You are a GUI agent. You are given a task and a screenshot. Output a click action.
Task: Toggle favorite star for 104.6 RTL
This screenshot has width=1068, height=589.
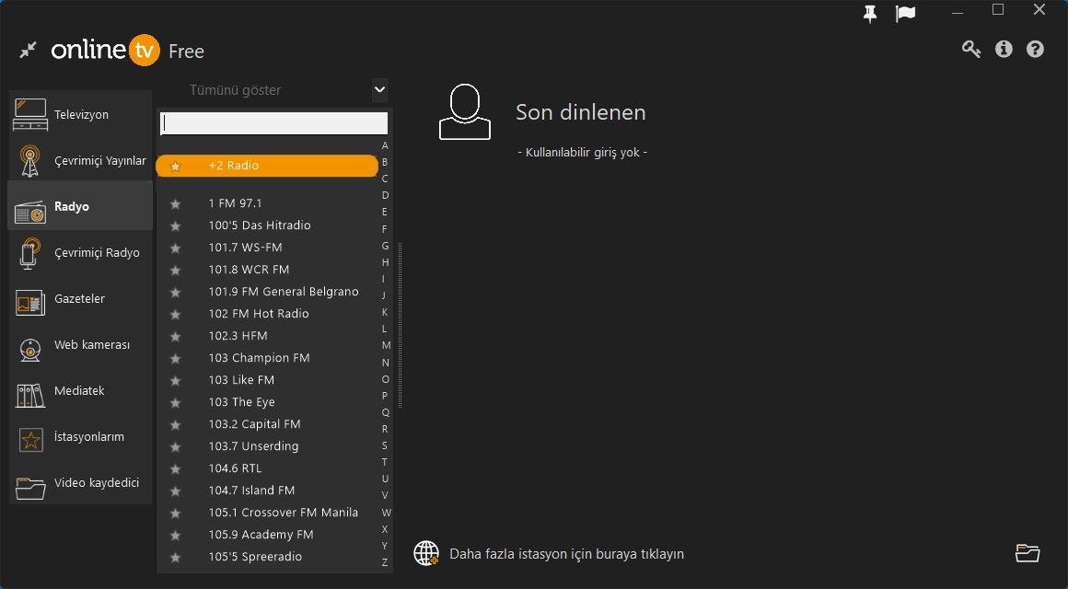(176, 468)
